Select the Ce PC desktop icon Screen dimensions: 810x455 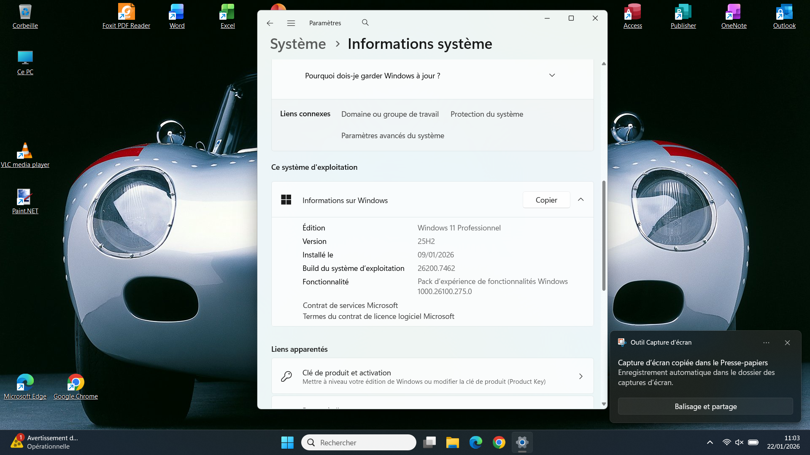[x=25, y=63]
